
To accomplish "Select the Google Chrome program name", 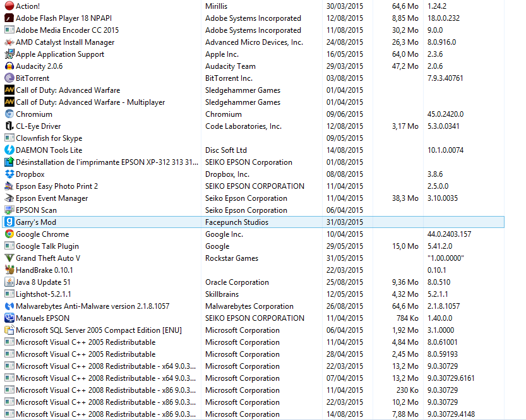I will click(42, 234).
